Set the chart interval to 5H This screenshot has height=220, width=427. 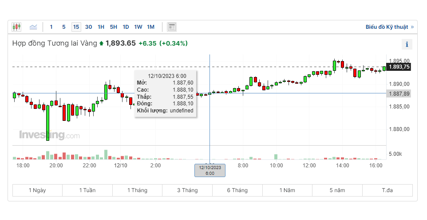[x=113, y=27]
